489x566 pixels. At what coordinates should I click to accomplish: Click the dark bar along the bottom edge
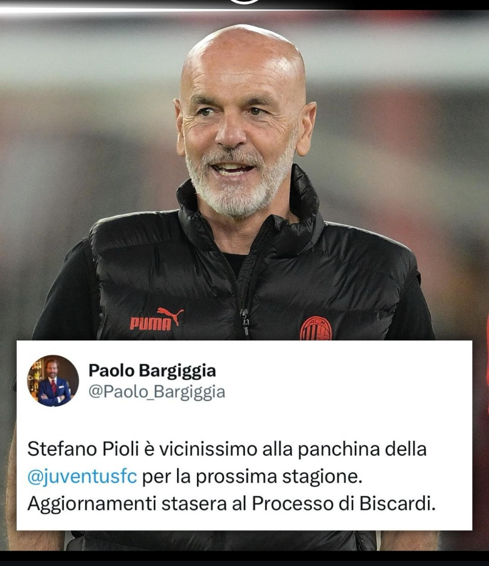click(x=244, y=558)
